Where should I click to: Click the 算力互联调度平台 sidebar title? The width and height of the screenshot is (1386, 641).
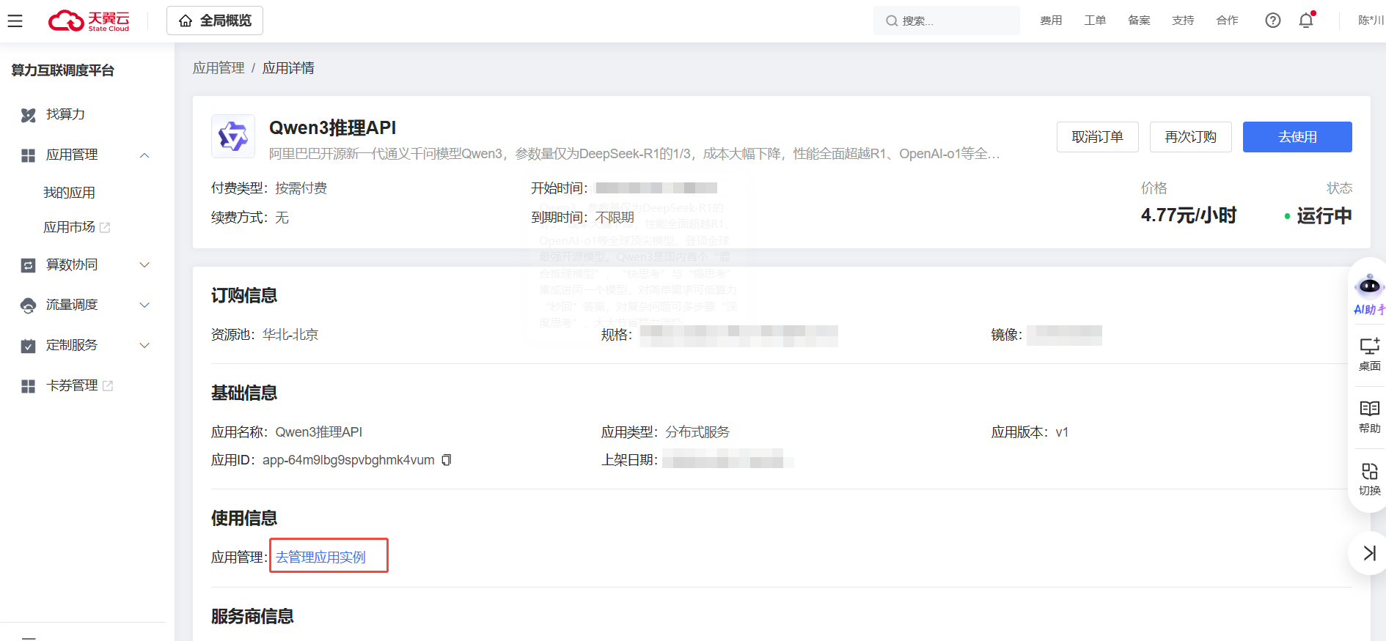[63, 70]
